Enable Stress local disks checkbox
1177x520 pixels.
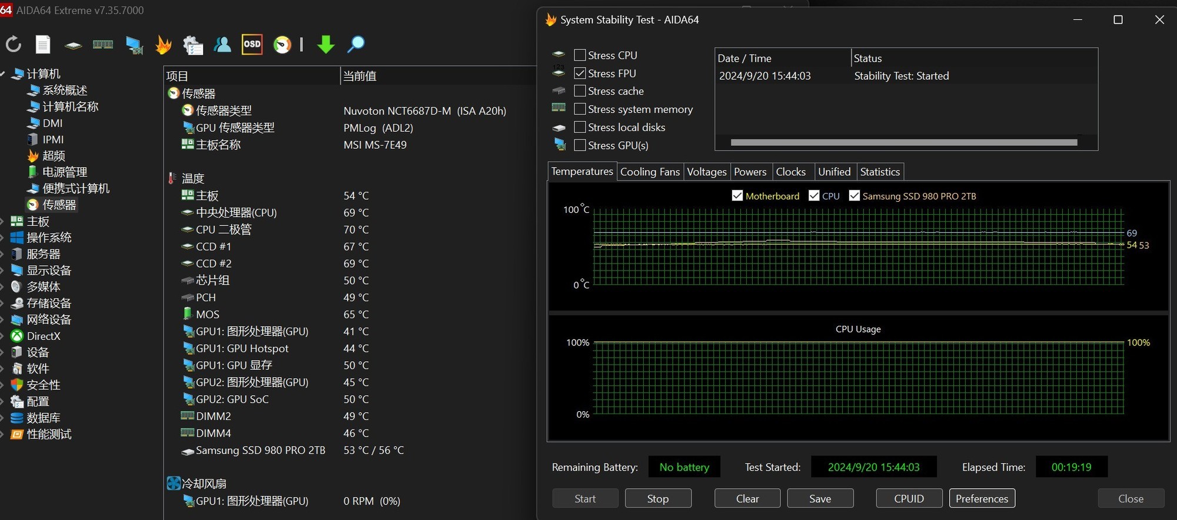click(580, 127)
